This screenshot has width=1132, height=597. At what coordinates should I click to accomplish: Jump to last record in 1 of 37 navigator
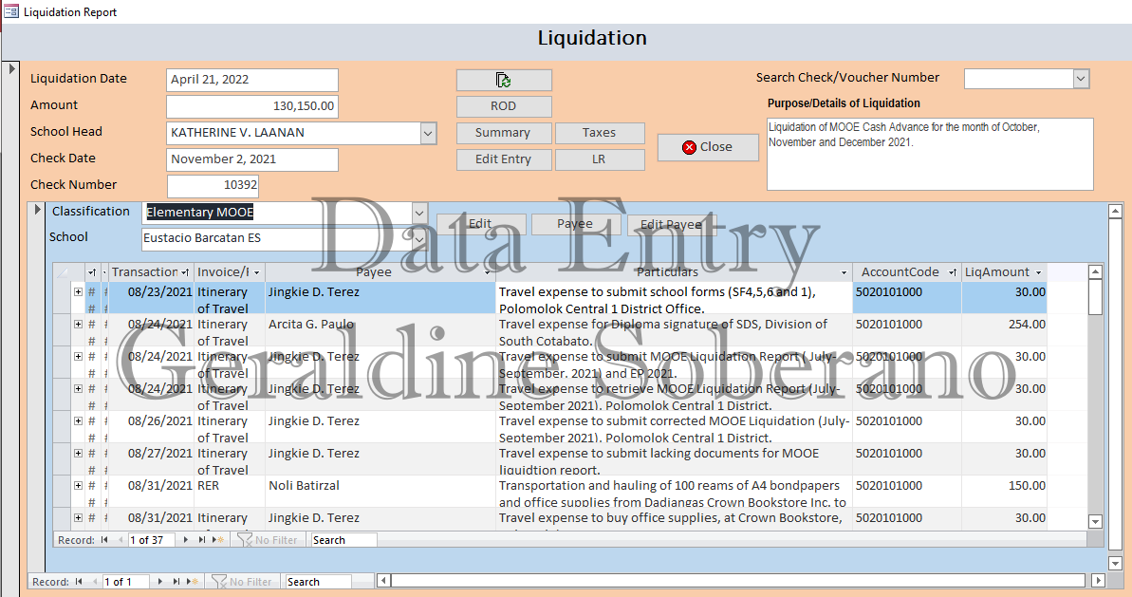click(x=201, y=540)
